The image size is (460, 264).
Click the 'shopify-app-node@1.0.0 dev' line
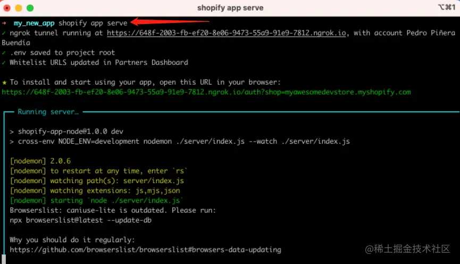pos(70,131)
